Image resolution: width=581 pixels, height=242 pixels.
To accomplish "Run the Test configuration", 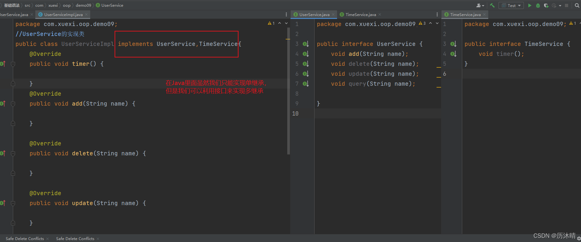I will 530,5.
